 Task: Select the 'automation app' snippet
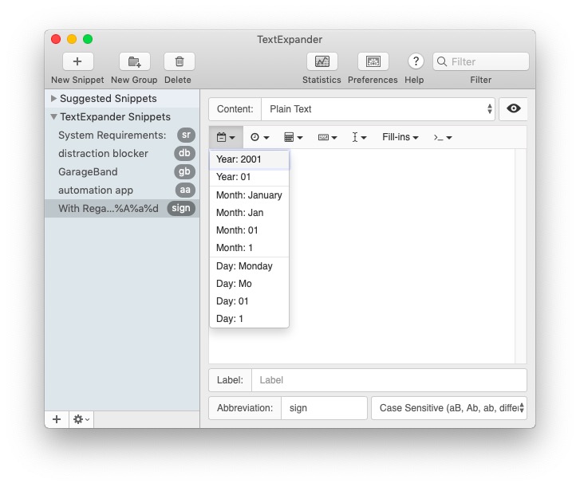[122, 190]
